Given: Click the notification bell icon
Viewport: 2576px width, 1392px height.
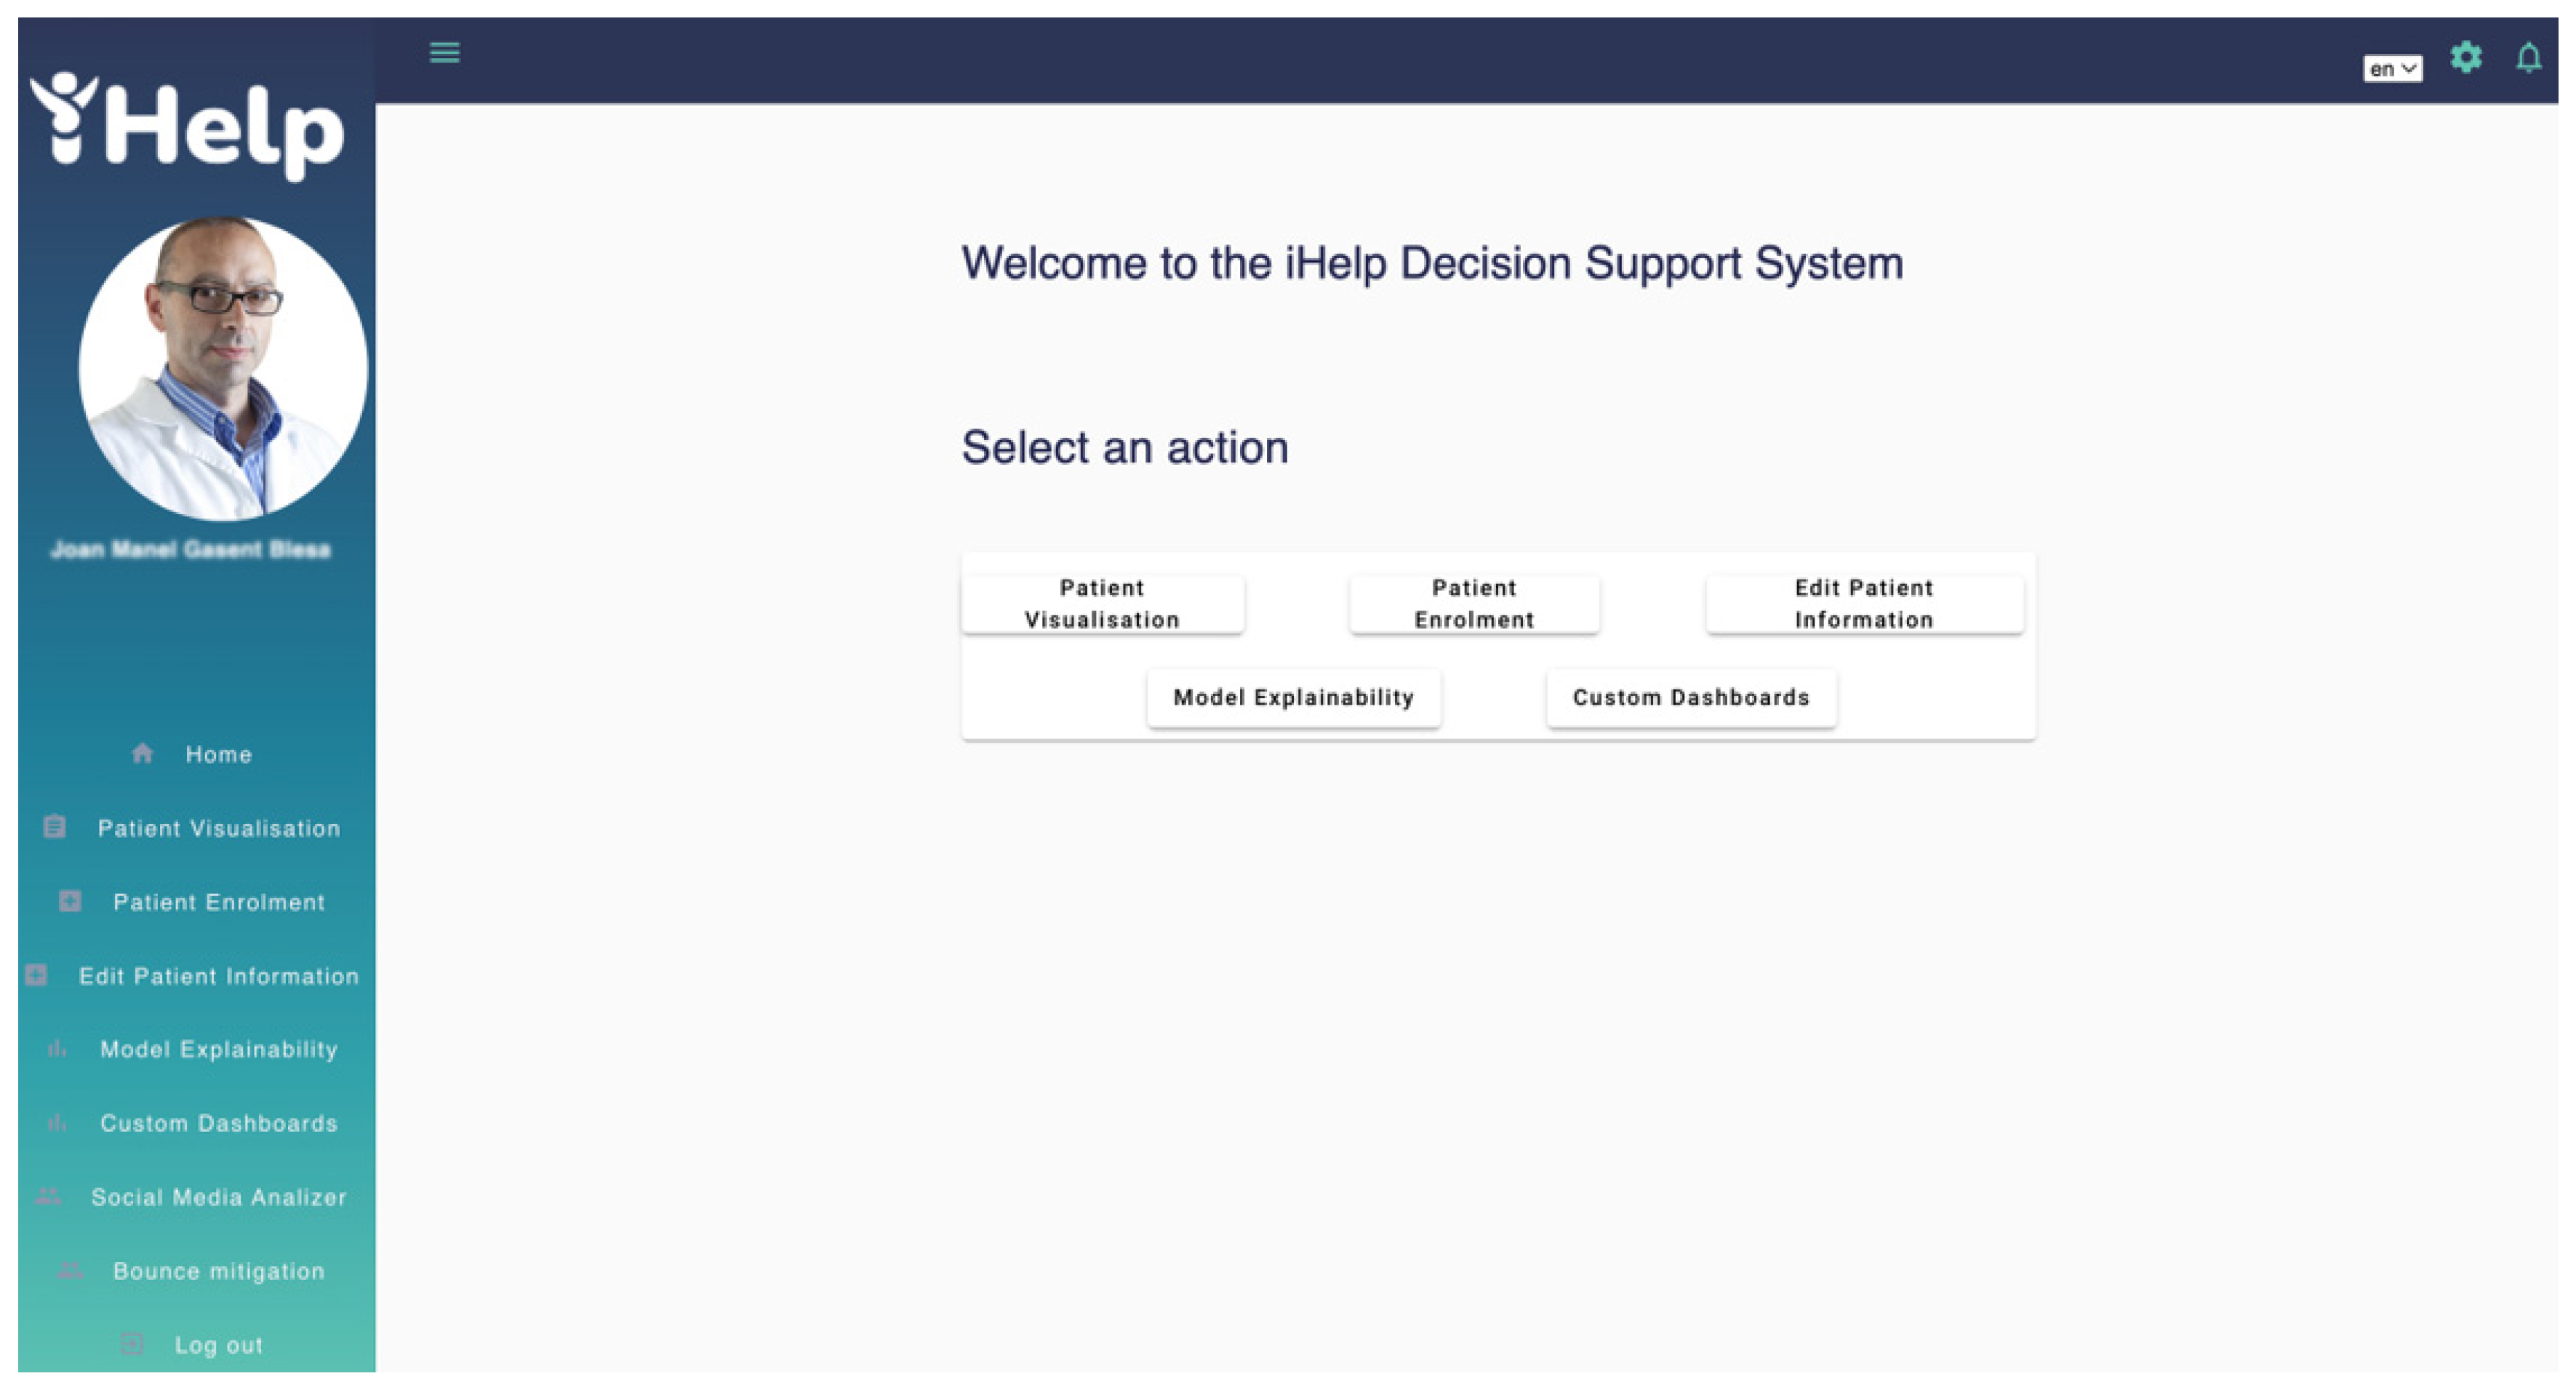Looking at the screenshot, I should tap(2529, 58).
